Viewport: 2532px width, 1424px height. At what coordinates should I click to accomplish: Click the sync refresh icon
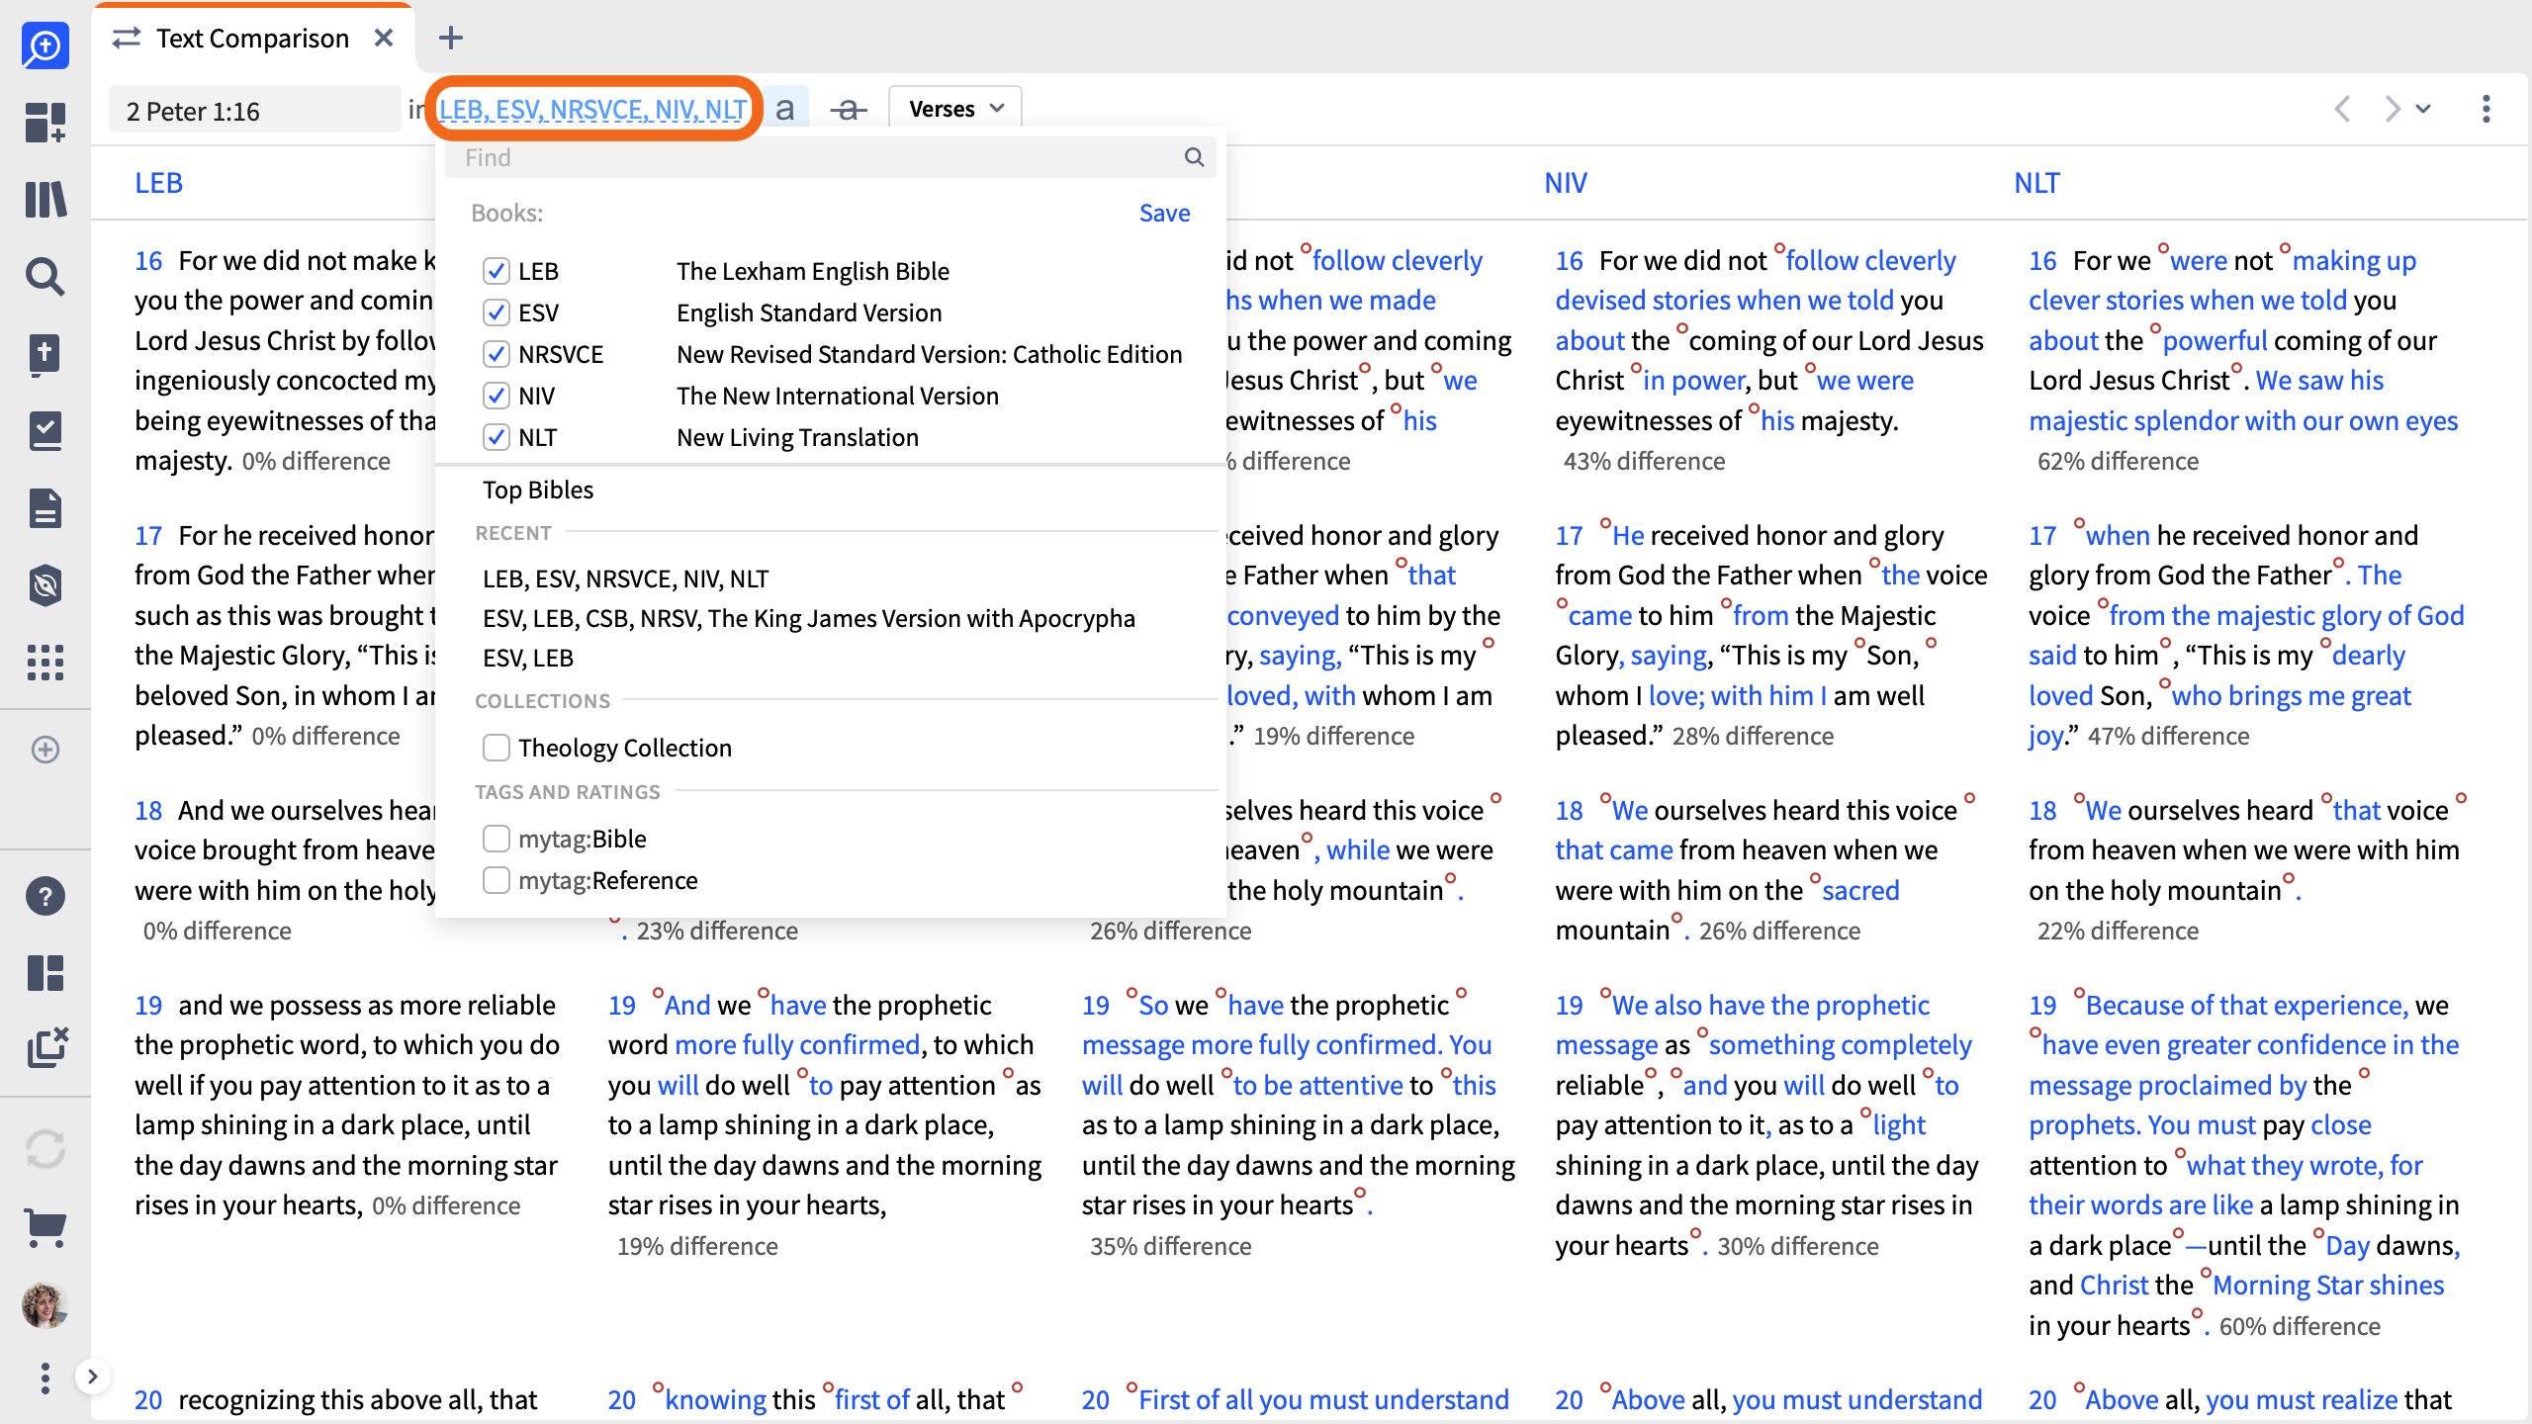45,1149
